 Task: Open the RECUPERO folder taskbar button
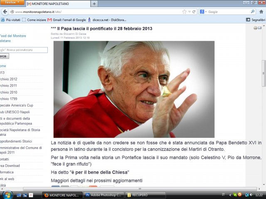[145, 195]
